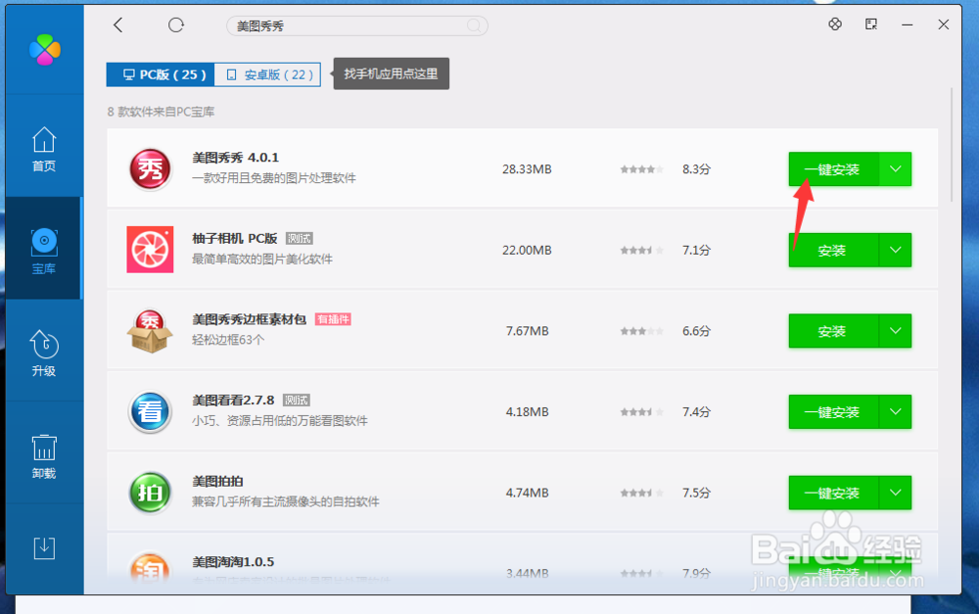Open the 美图淘淘1.0.5 title link
Screen dimensions: 979x614
233,561
